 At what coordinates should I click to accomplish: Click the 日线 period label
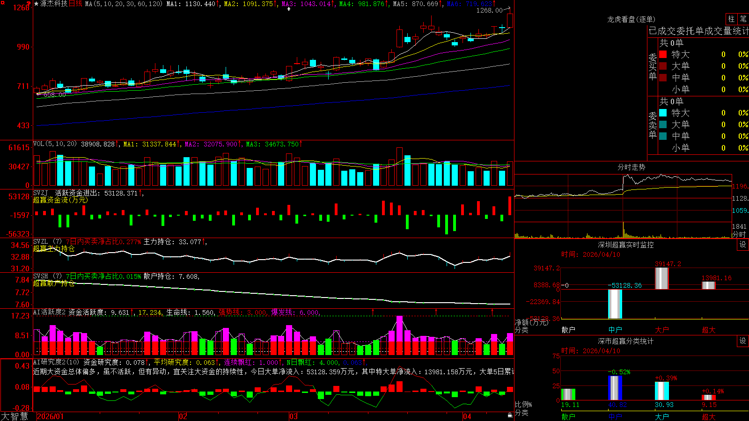75,4
